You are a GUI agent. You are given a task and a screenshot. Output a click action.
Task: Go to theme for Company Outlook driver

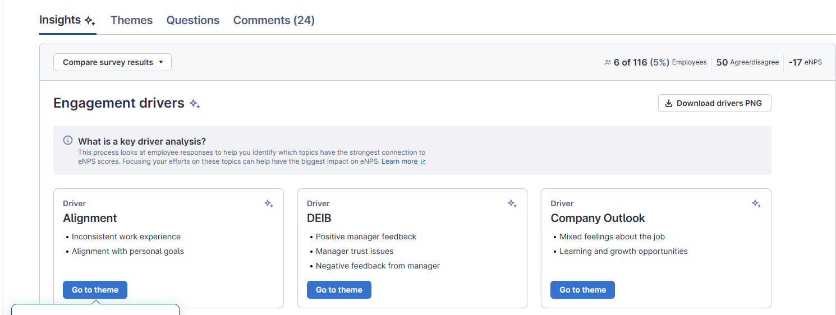[x=582, y=290]
